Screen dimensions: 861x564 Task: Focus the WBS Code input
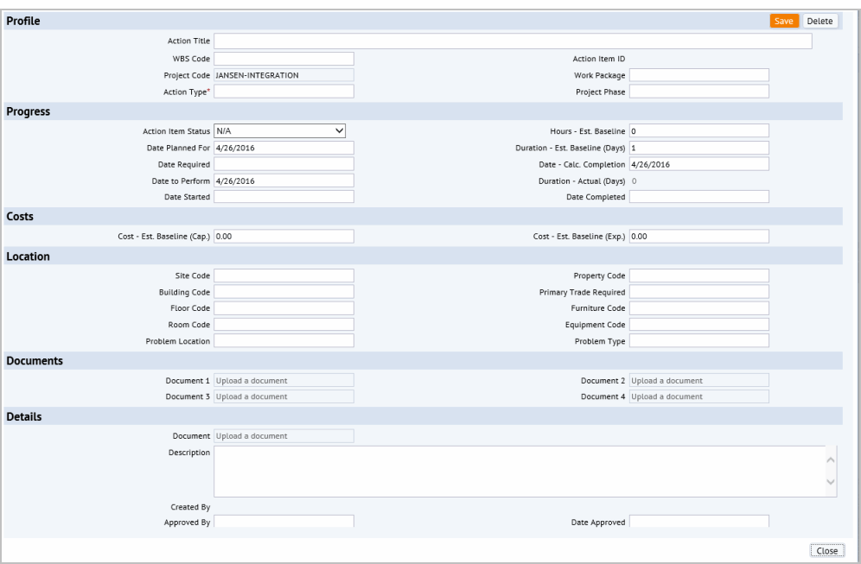(284, 59)
